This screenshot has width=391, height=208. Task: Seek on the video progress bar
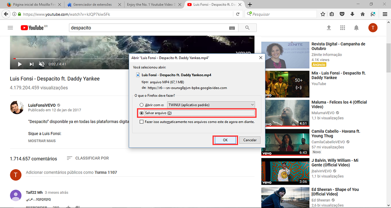click(x=132, y=59)
